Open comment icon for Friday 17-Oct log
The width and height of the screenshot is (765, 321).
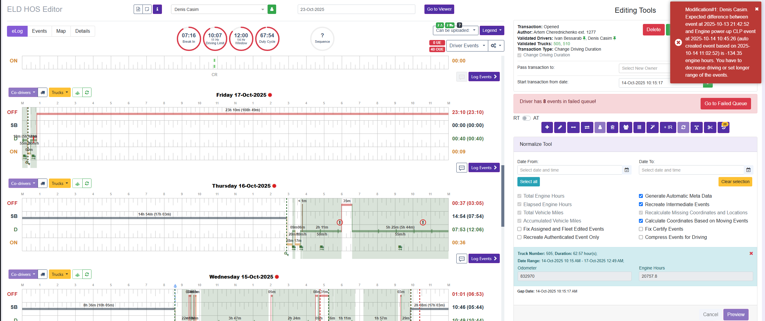click(x=462, y=168)
